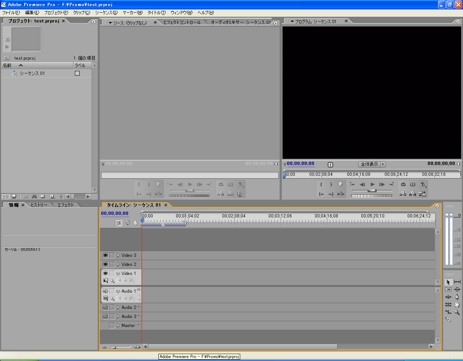Collapse the Audio 1 track
Viewport: 463px width, 361px height.
(x=118, y=291)
